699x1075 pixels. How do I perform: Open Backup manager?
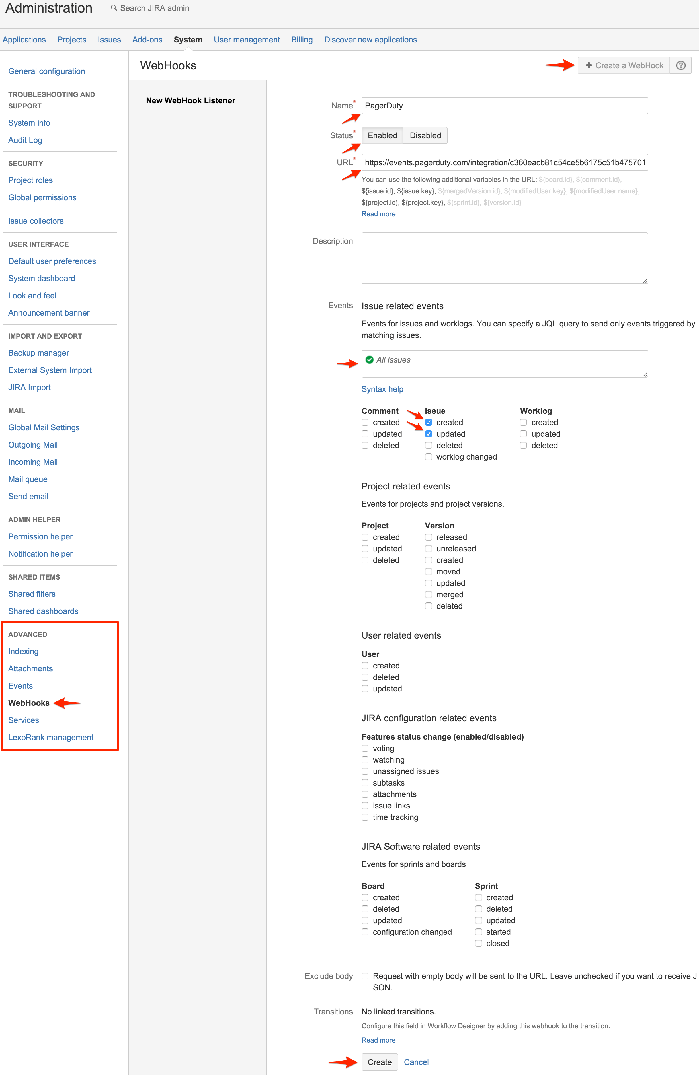[x=39, y=353]
